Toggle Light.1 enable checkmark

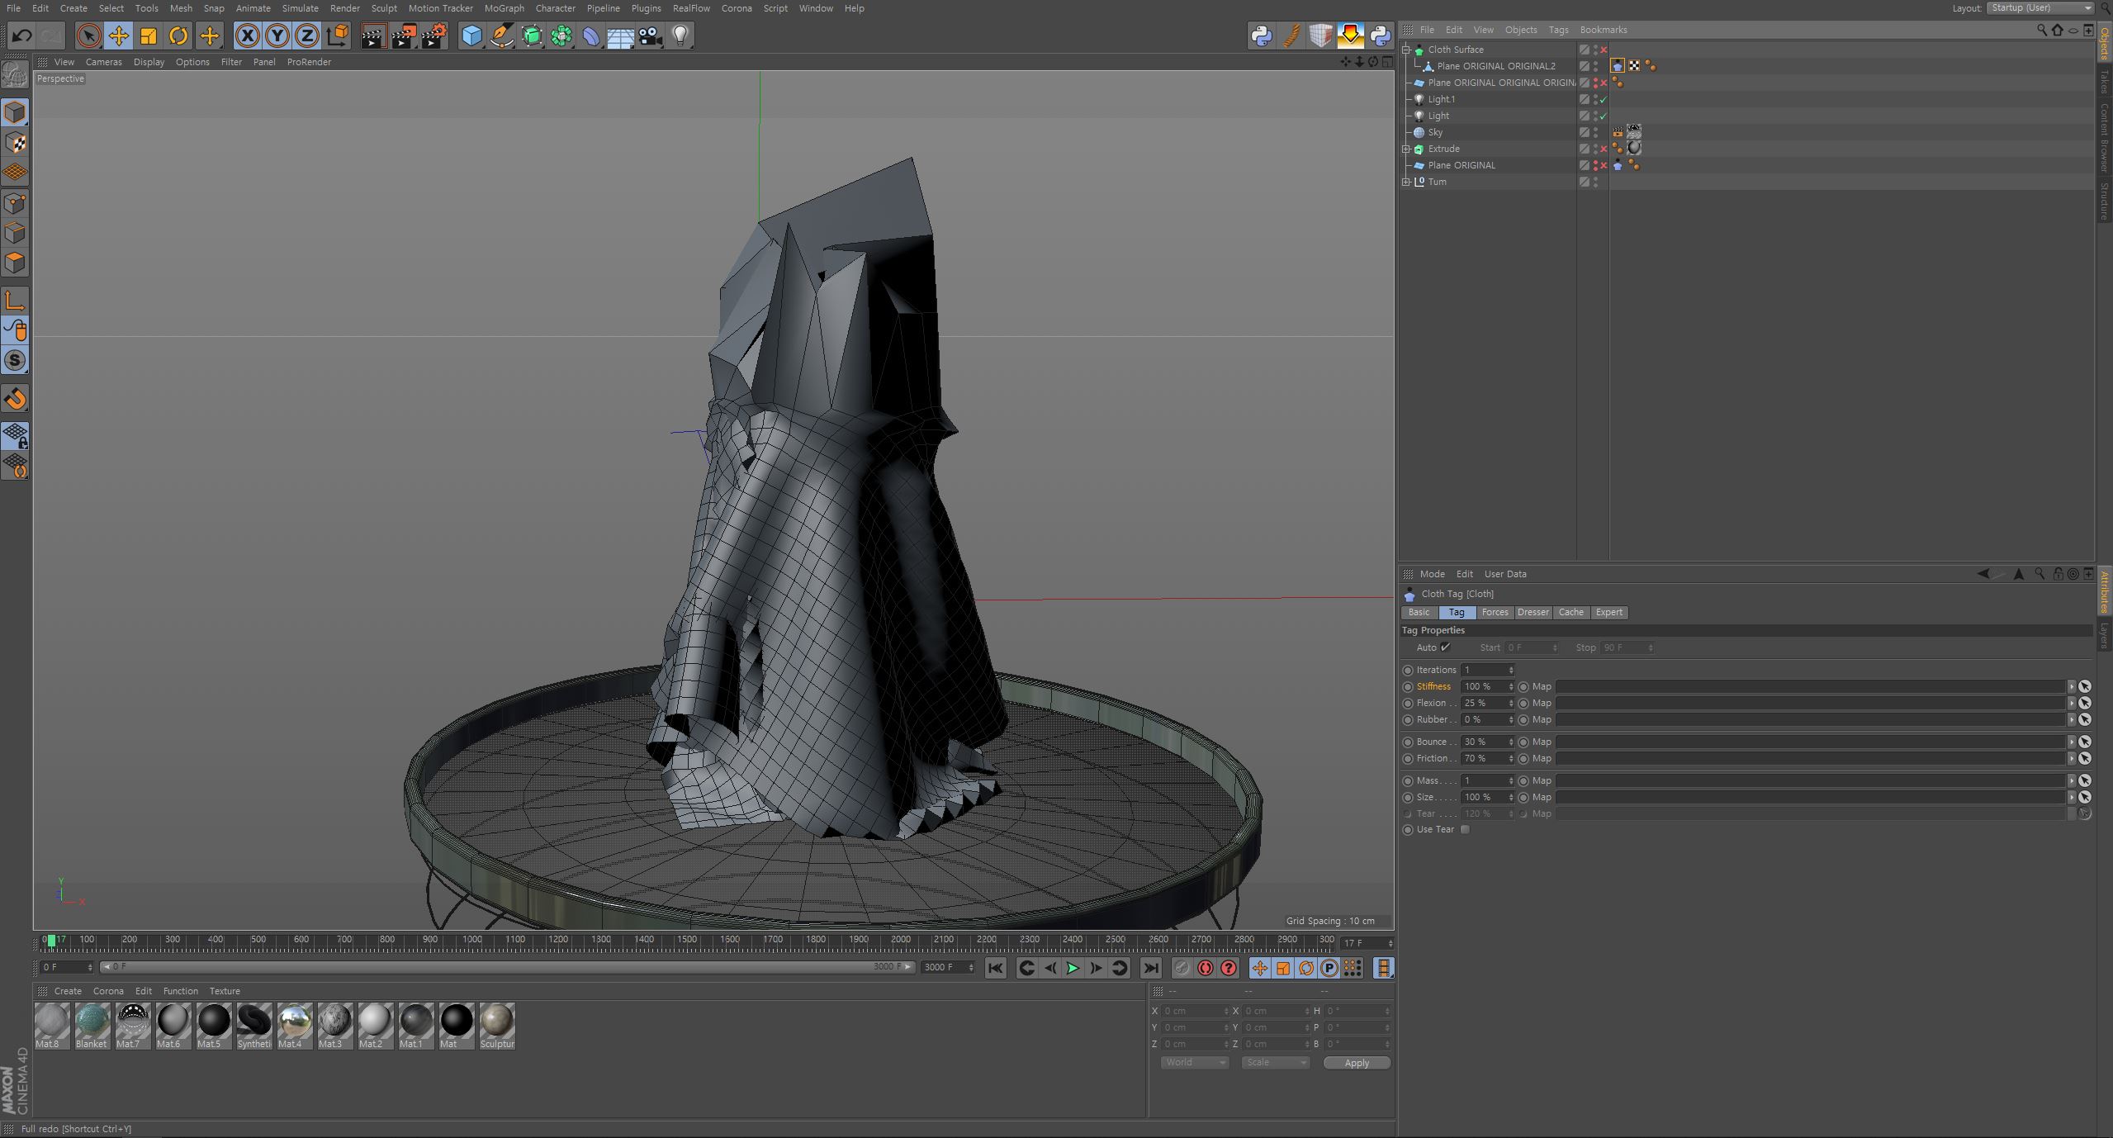1604,99
